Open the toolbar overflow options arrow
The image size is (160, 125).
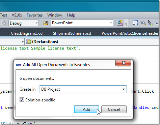point(126,24)
